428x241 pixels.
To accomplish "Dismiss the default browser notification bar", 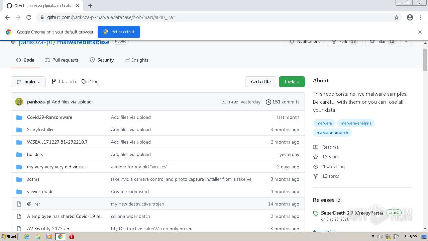I will 420,32.
